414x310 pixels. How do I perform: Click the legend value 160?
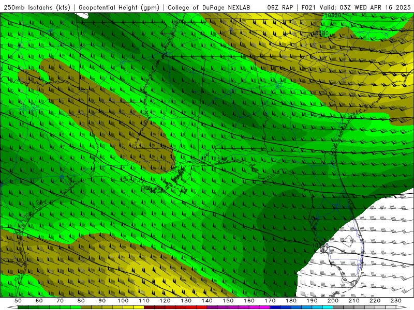249,301
